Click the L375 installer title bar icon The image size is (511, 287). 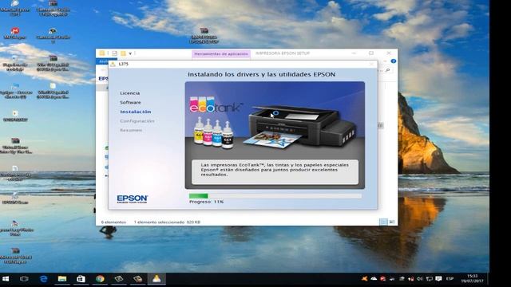(x=113, y=64)
